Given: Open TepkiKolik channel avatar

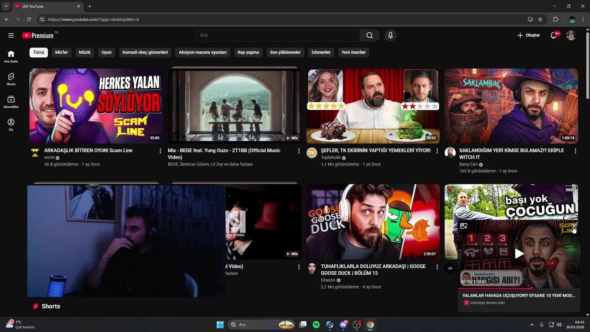Looking at the screenshot, I should [312, 153].
